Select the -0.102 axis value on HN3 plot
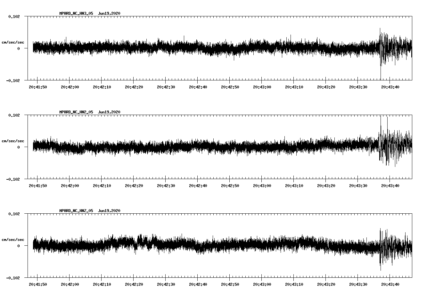The width and height of the screenshot is (435, 296). pyautogui.click(x=13, y=80)
